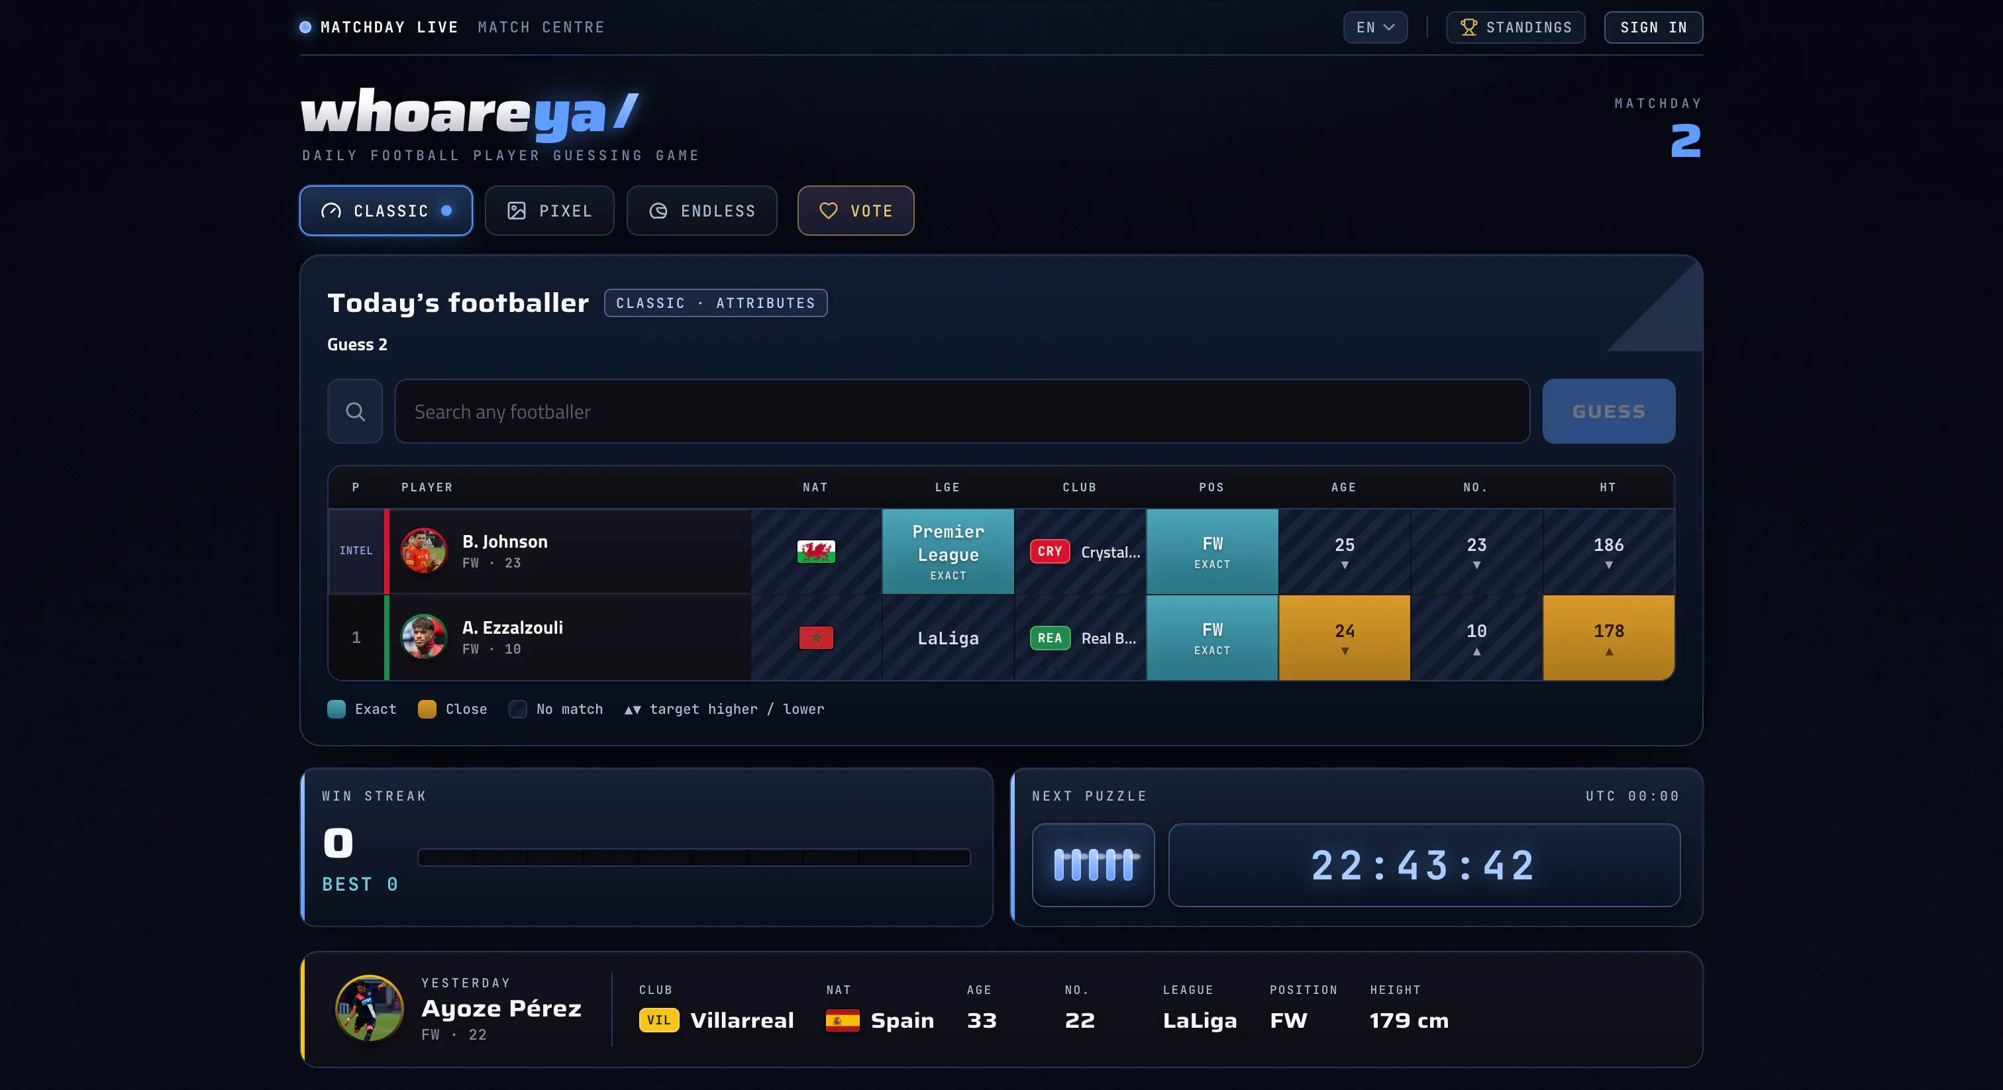Screen dimensions: 2003x1090
Task: Click the age 24 close cell
Action: click(x=1345, y=638)
